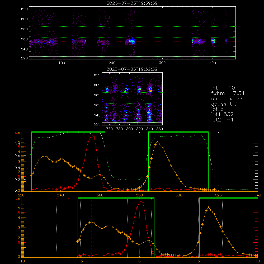264x264 pixels.
Task: Click the 0.4 y-axis label on profile plot
Action: [x=17, y=168]
